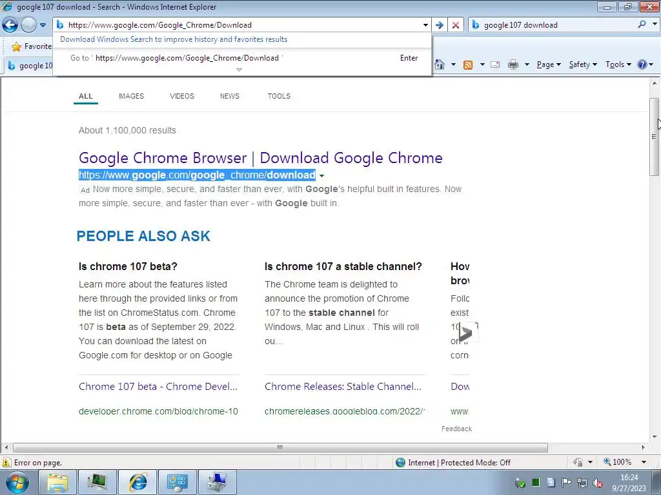Image resolution: width=661 pixels, height=495 pixels.
Task: Click the Action Center flag tray icon
Action: coord(567,483)
